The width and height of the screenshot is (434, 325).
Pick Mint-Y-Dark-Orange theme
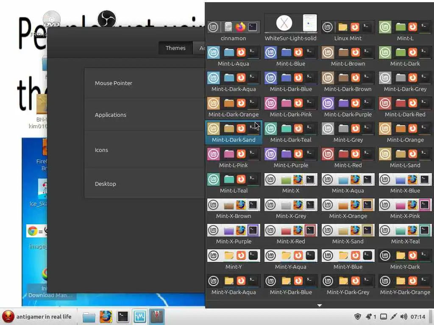[405, 281]
